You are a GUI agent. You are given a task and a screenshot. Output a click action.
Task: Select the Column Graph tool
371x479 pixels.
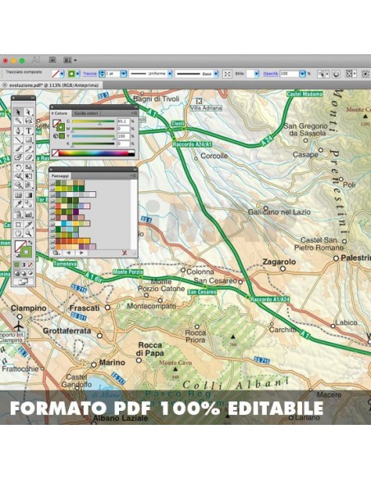tap(29, 214)
